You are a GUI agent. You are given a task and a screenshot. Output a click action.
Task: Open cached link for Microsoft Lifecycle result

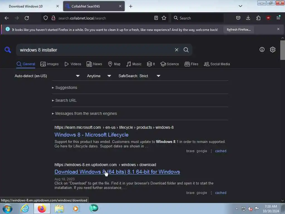(221, 151)
